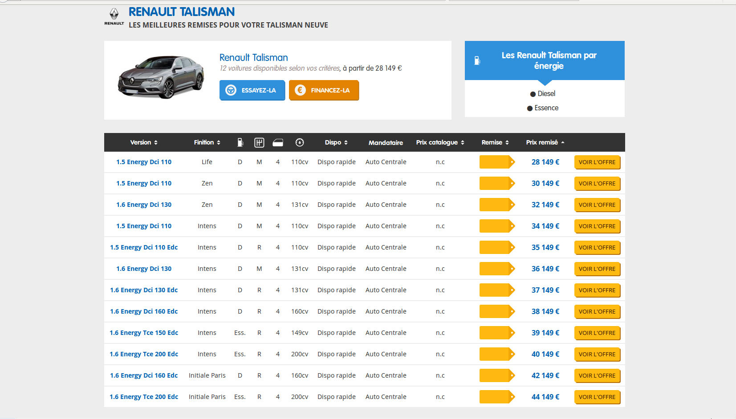Click the Financez-la button
736x419 pixels.
324,90
